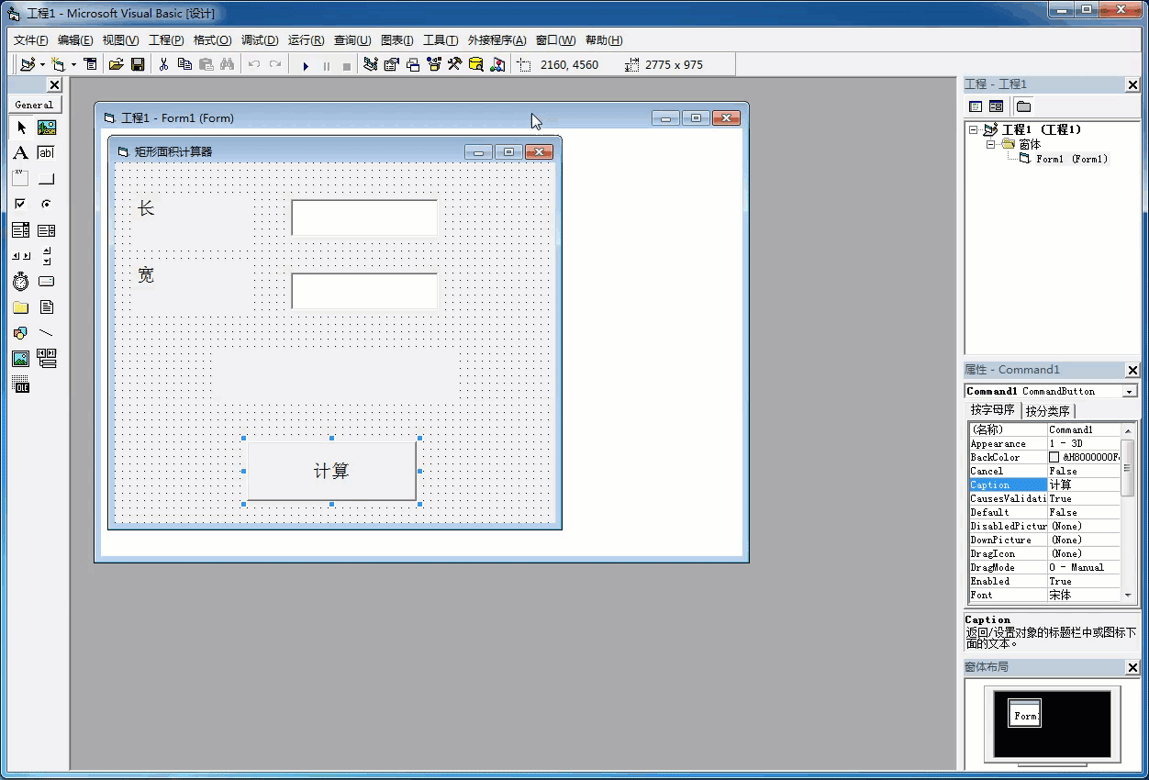
Task: Open the Command1 object dropdown in Properties
Action: point(1130,391)
